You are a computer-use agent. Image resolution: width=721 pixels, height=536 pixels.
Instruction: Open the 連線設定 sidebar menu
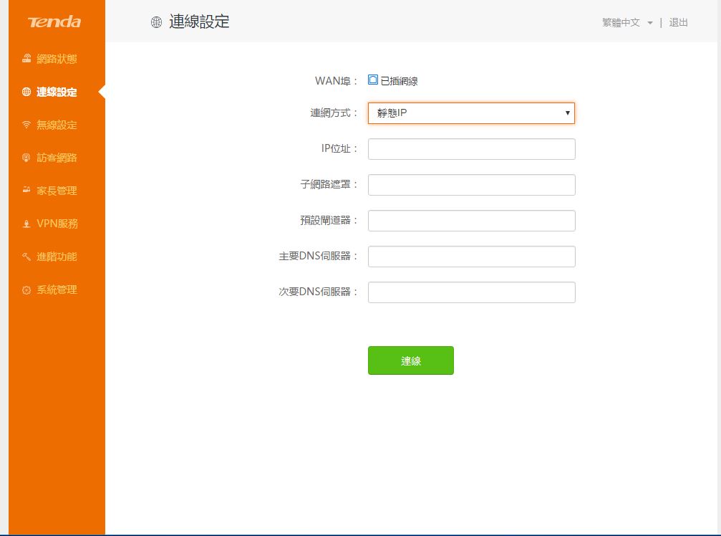57,92
